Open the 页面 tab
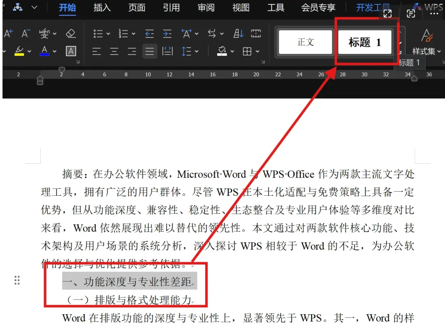The image size is (445, 336). click(x=137, y=7)
